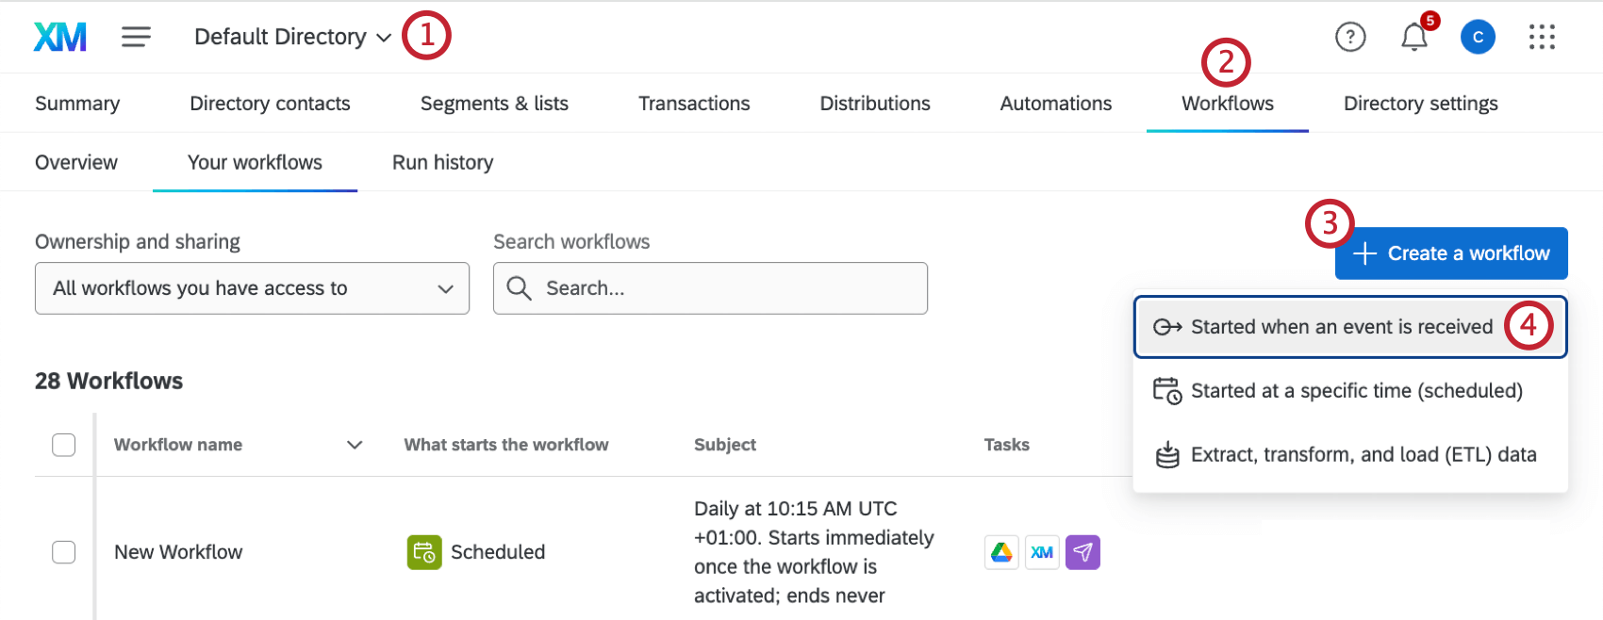
Task: Open the app switcher grid icon
Action: click(x=1542, y=37)
